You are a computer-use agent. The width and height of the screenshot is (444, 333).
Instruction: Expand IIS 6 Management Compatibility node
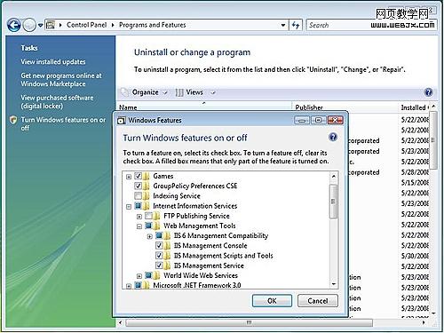tap(150, 236)
